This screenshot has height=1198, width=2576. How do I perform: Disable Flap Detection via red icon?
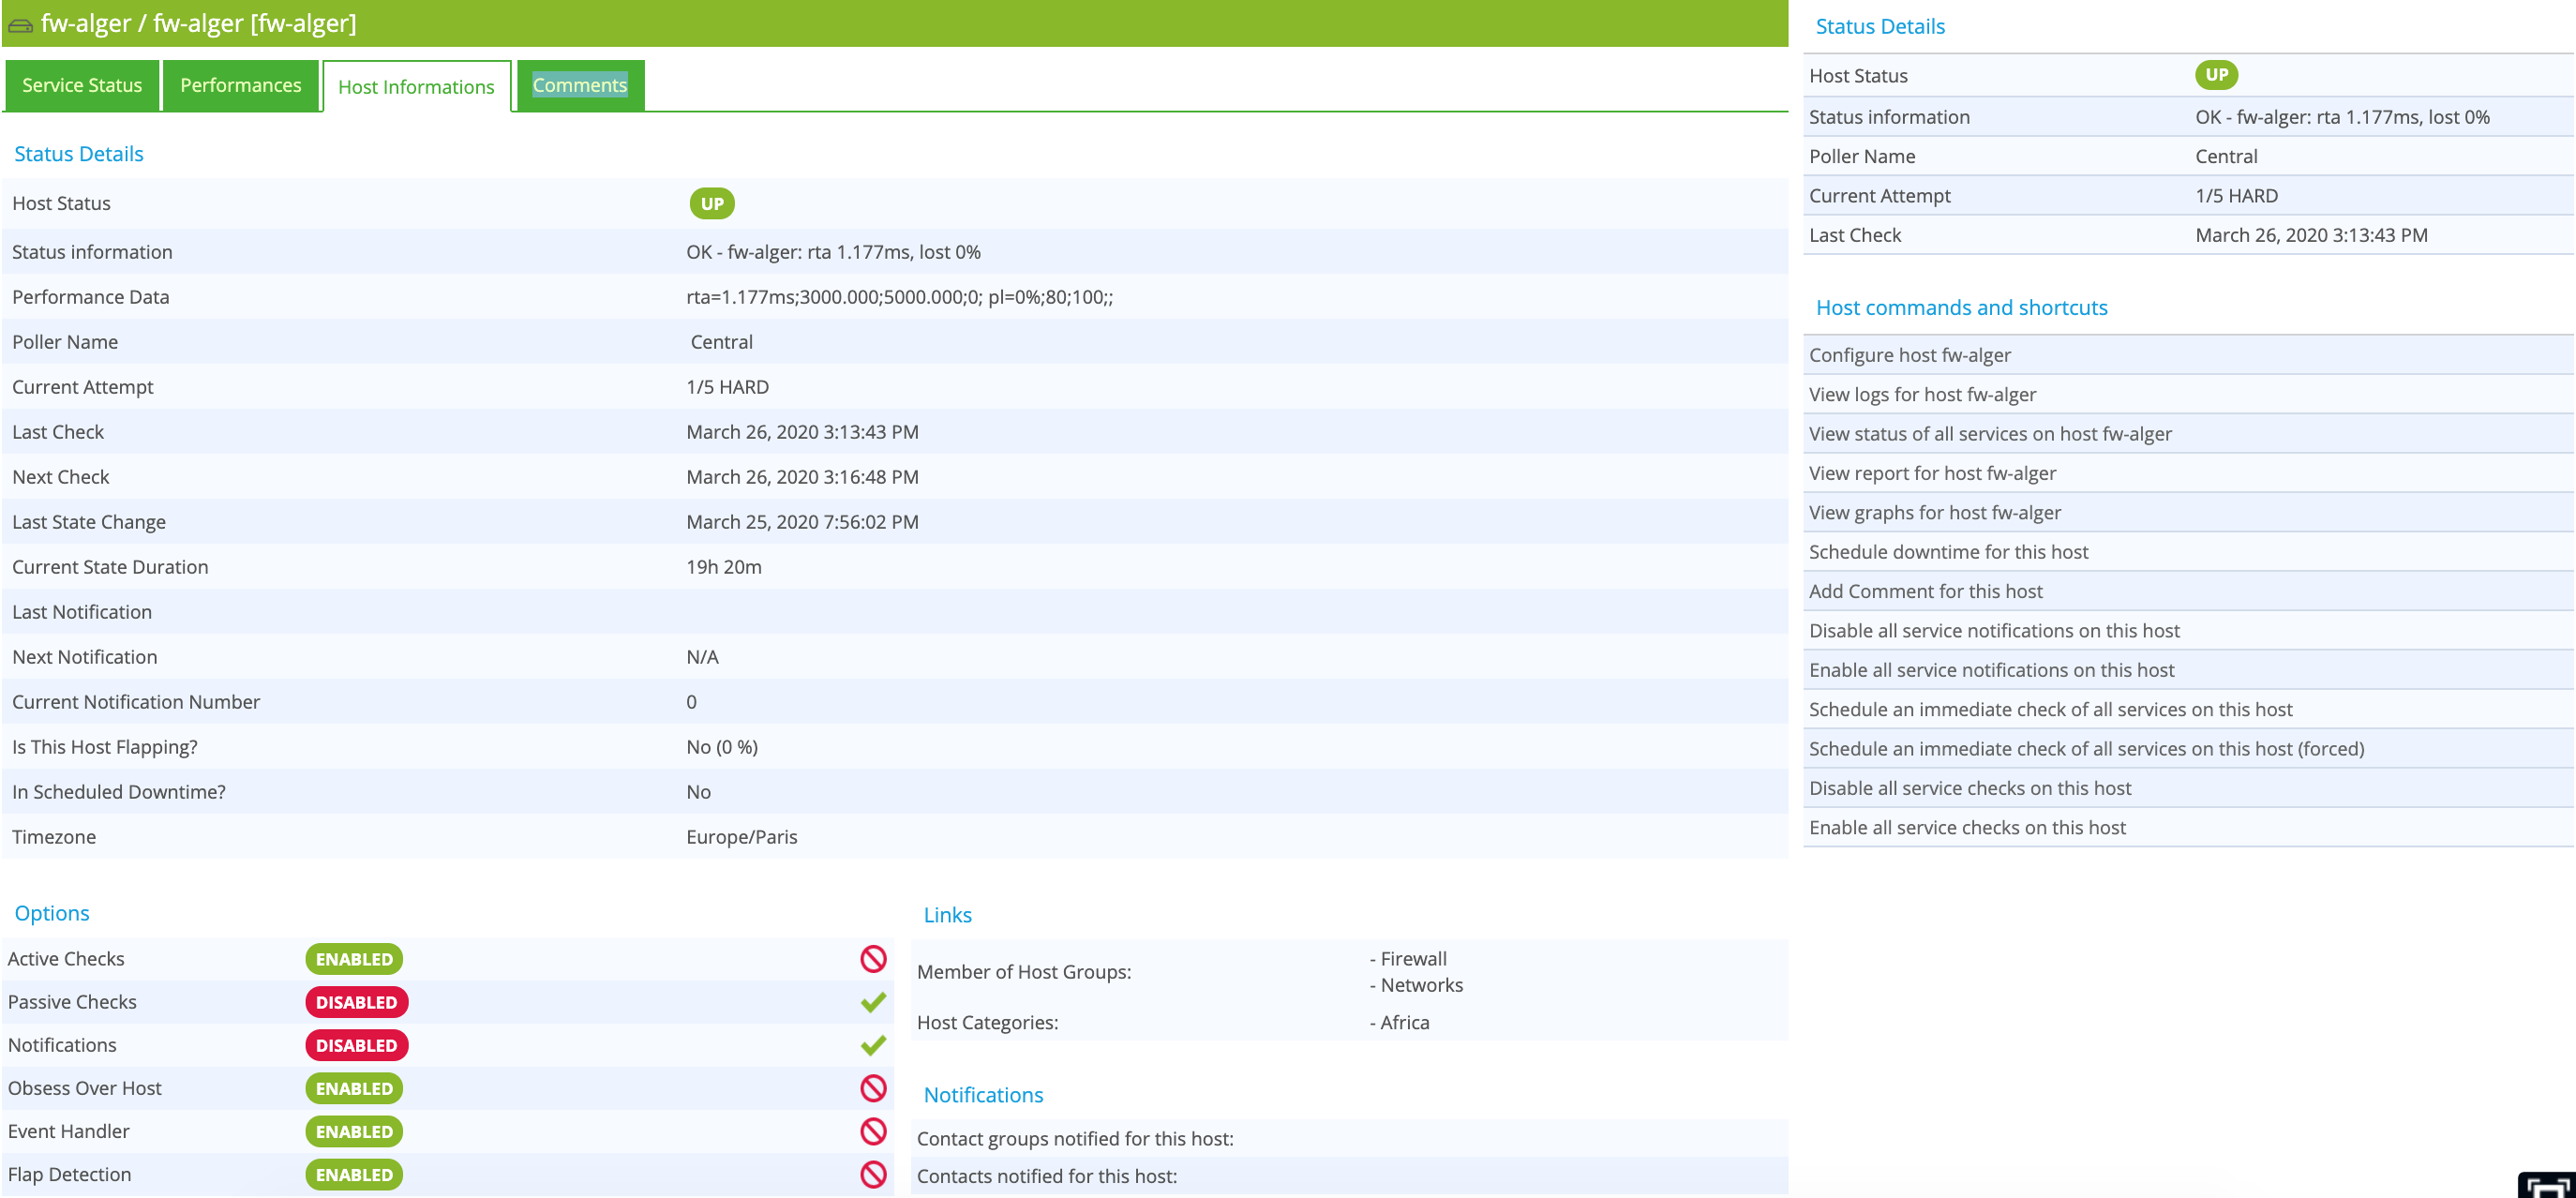[873, 1174]
